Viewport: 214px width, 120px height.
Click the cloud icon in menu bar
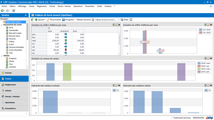click(211, 6)
